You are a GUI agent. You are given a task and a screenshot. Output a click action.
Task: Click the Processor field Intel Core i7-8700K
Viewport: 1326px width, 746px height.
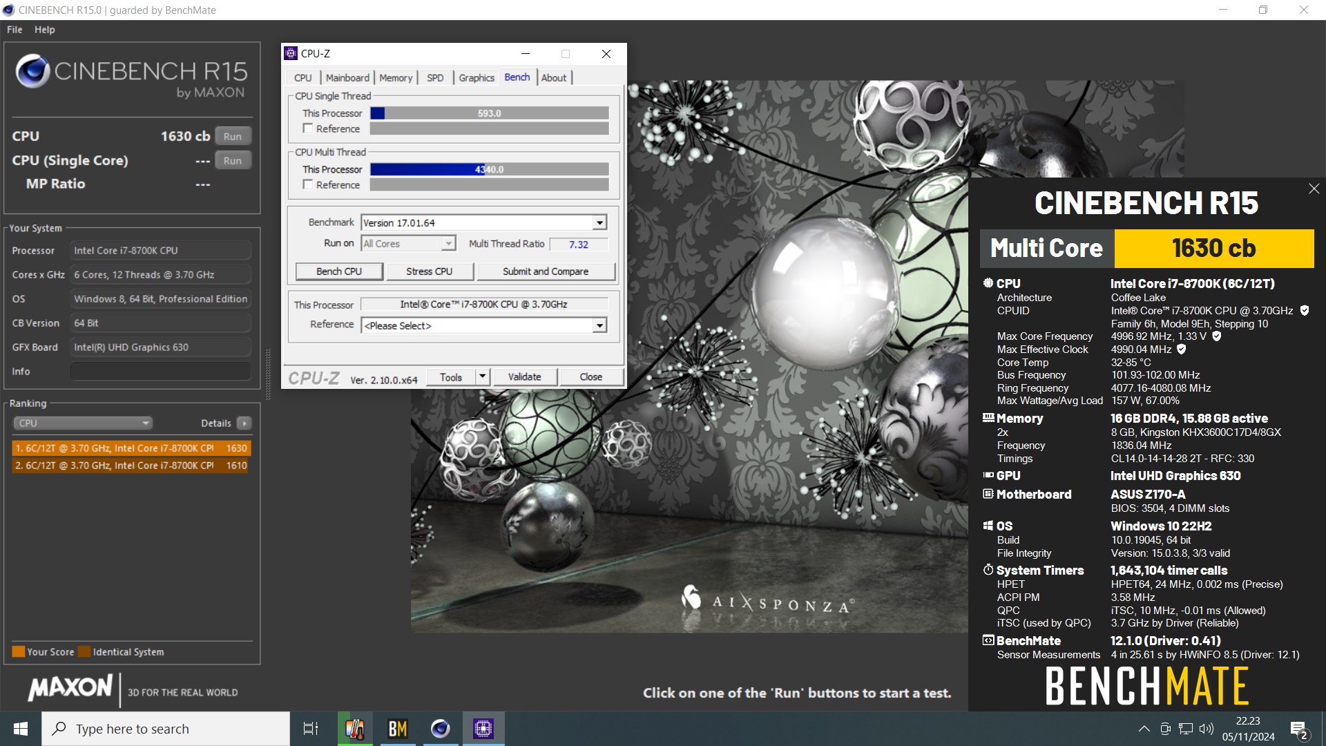click(x=160, y=250)
